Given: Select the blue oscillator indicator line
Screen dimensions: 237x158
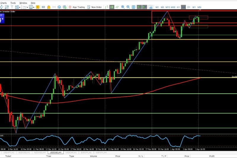Looking at the screenshot, I should point(100,141).
